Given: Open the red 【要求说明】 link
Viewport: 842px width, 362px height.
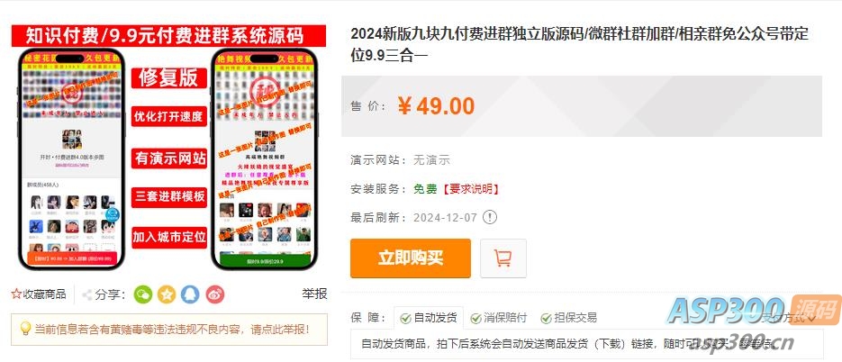Looking at the screenshot, I should coord(470,189).
